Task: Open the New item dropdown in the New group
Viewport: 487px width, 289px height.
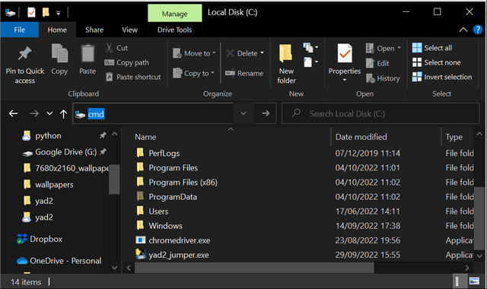Action: click(310, 47)
